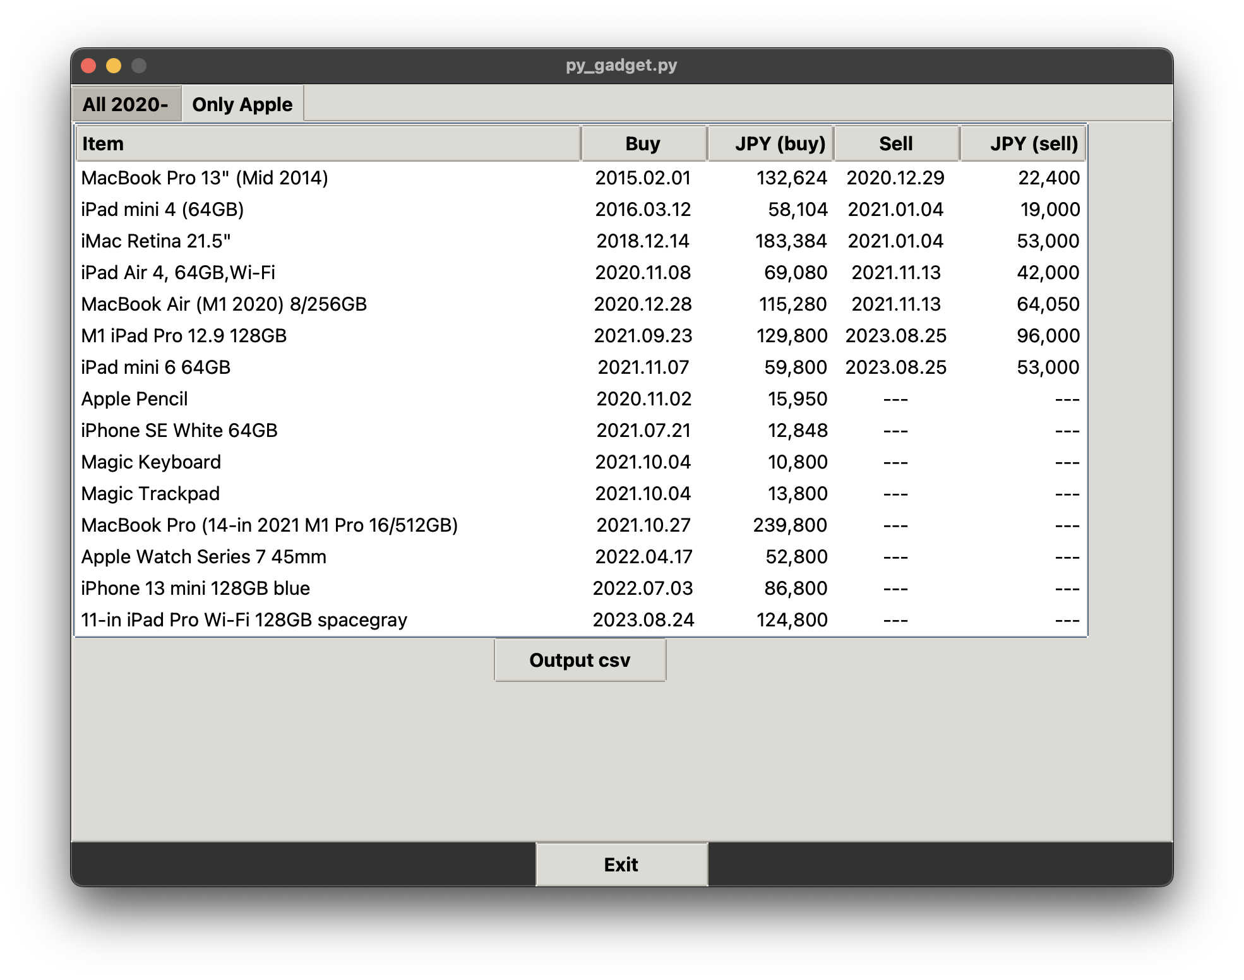
Task: Click the Output csv button
Action: (x=580, y=659)
